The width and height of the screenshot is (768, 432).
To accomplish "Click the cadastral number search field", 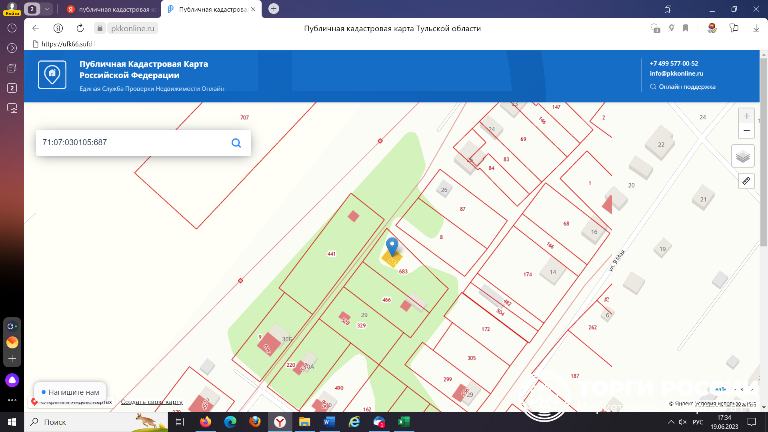I will pyautogui.click(x=132, y=143).
